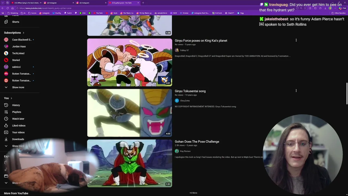Open the Falkey 97 channel name

184,50
